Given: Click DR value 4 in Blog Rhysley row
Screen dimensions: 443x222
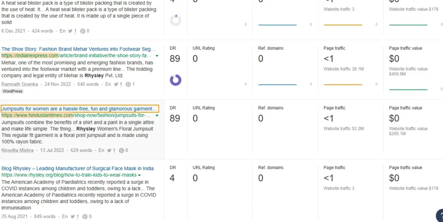Looking at the screenshot, I should coord(172,178).
